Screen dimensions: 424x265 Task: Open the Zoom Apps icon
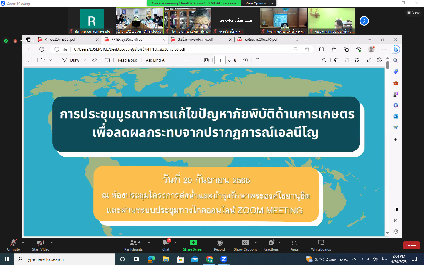point(294,243)
